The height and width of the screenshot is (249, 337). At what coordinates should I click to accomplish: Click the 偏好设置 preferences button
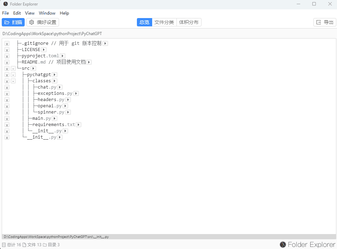point(42,22)
